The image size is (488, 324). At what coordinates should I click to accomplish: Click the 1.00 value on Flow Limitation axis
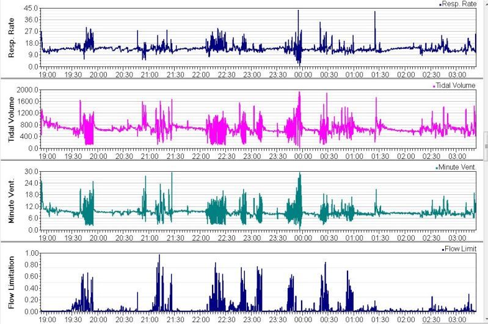coord(32,253)
